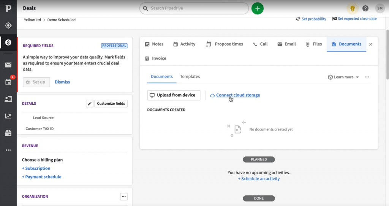Open Yellow Ltd breadcrumb

point(32,20)
